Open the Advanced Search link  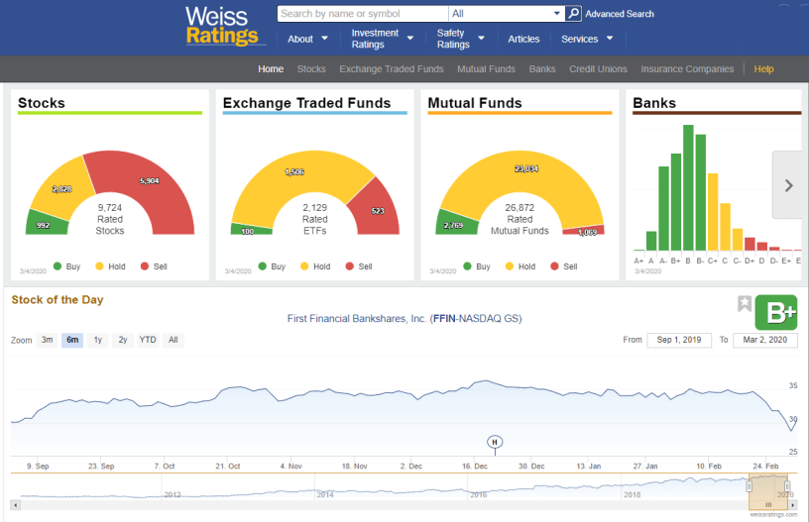click(x=620, y=14)
